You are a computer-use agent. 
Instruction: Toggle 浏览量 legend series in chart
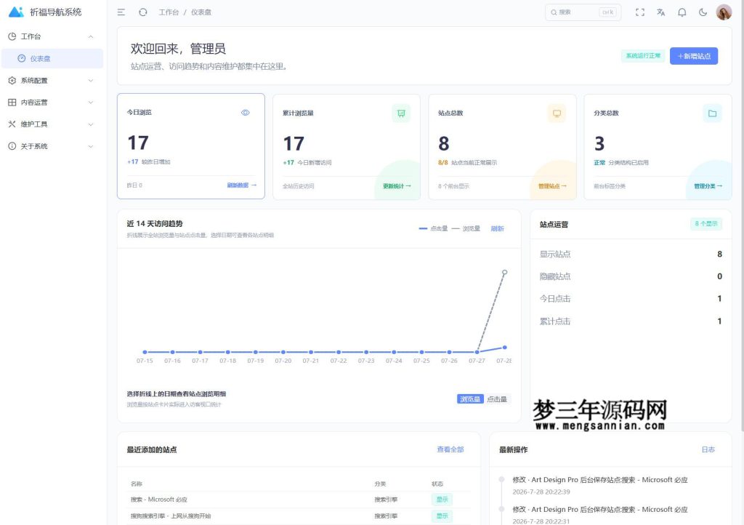click(x=466, y=229)
